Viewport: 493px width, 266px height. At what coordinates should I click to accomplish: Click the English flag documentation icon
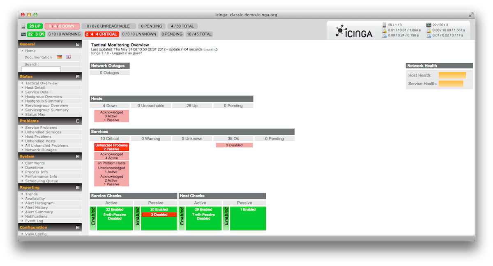point(68,57)
